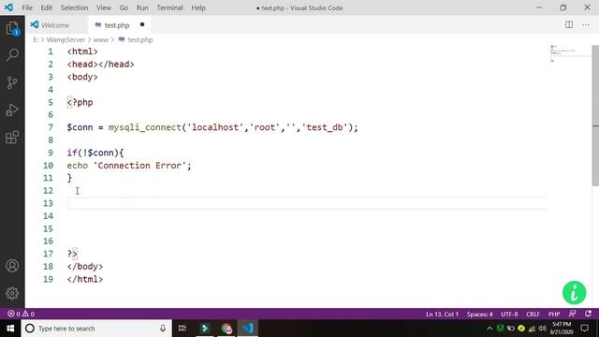
Task: Click Spaces: 4 indentation setting
Action: tap(479, 315)
